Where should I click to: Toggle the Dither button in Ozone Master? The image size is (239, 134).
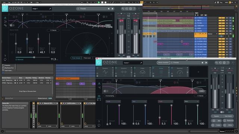[228, 125]
